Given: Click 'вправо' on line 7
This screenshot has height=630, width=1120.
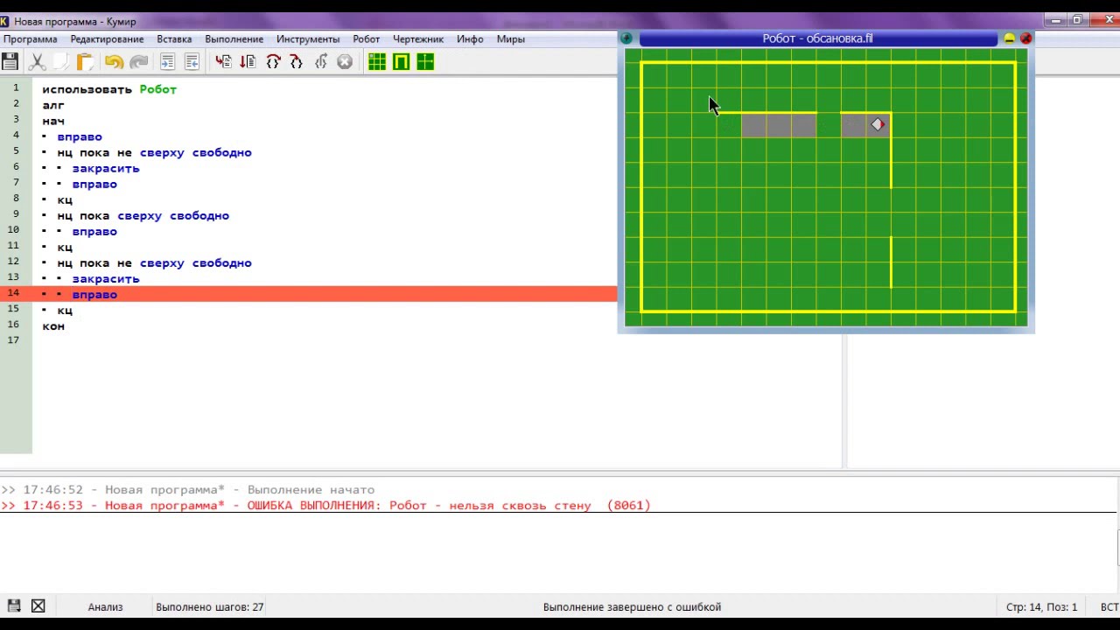Looking at the screenshot, I should [94, 184].
